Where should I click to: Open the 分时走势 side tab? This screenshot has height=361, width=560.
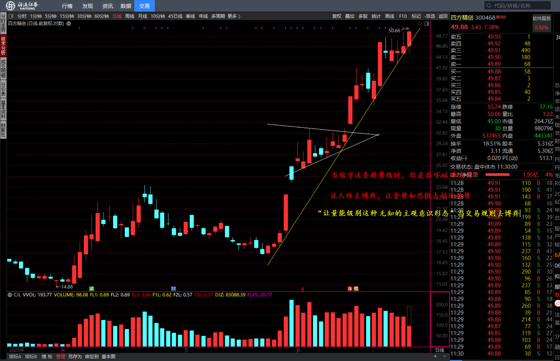tap(3, 23)
